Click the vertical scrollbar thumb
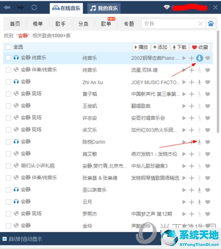The image size is (221, 249). (218, 82)
